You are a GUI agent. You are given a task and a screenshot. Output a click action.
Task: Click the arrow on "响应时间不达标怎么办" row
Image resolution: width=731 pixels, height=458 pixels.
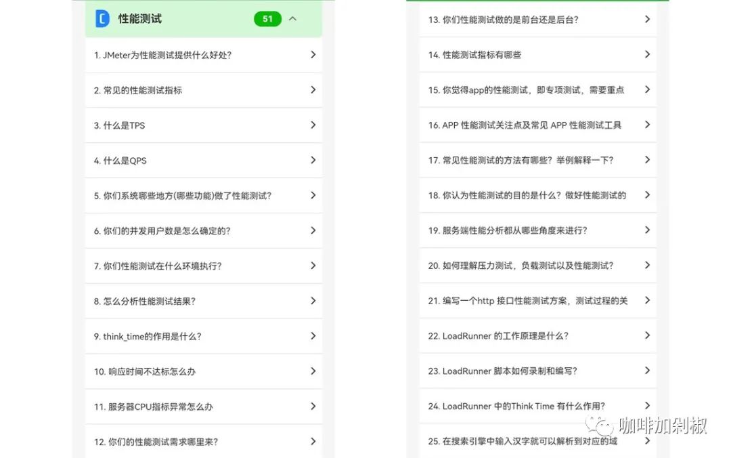coord(313,371)
